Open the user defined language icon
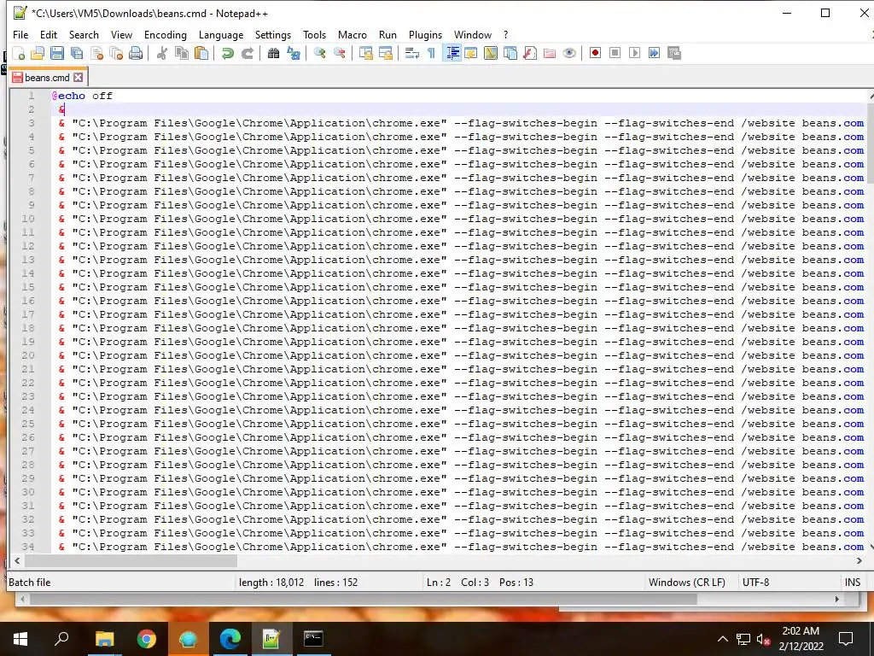This screenshot has height=656, width=874. [x=471, y=53]
